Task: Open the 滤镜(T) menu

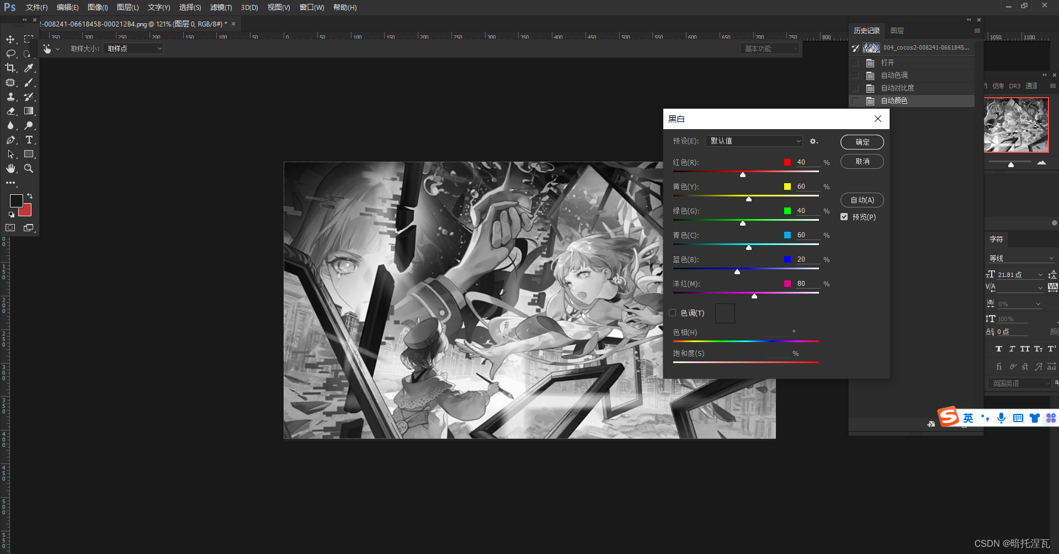Action: point(221,7)
